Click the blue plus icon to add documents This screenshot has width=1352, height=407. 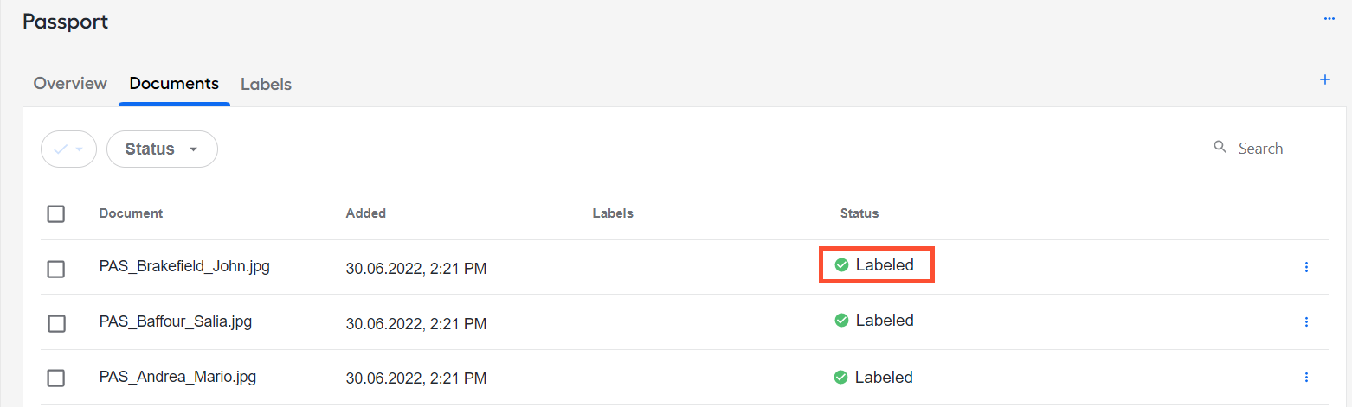point(1324,80)
